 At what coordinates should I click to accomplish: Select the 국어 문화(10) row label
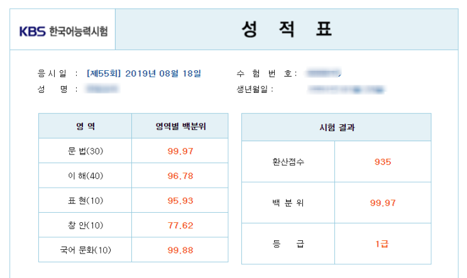[x=85, y=250]
